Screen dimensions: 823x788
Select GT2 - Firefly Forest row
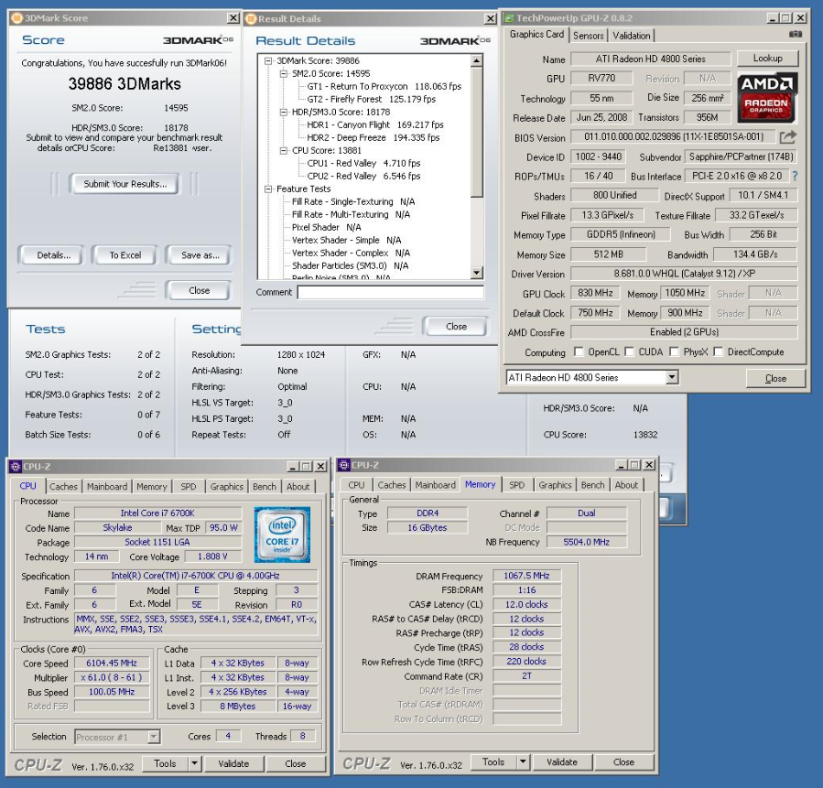coord(371,99)
